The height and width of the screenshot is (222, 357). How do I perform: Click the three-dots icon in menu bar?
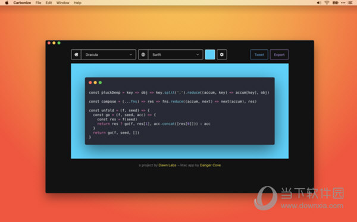[x=343, y=3]
